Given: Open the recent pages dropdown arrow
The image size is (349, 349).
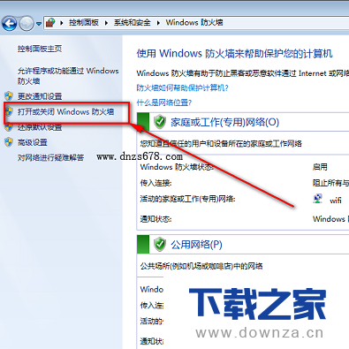Looking at the screenshot, I should click(x=39, y=24).
